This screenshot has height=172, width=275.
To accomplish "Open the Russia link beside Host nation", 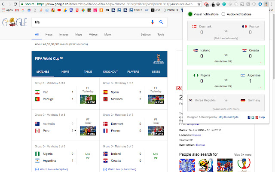I will (201, 145).
